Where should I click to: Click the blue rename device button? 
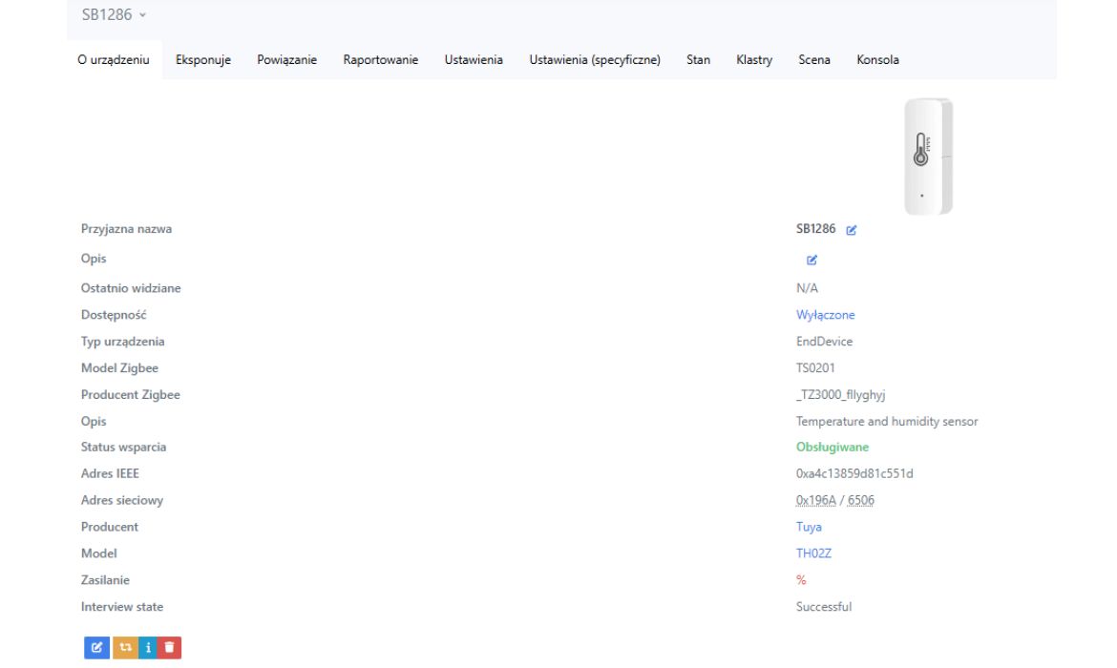96,647
